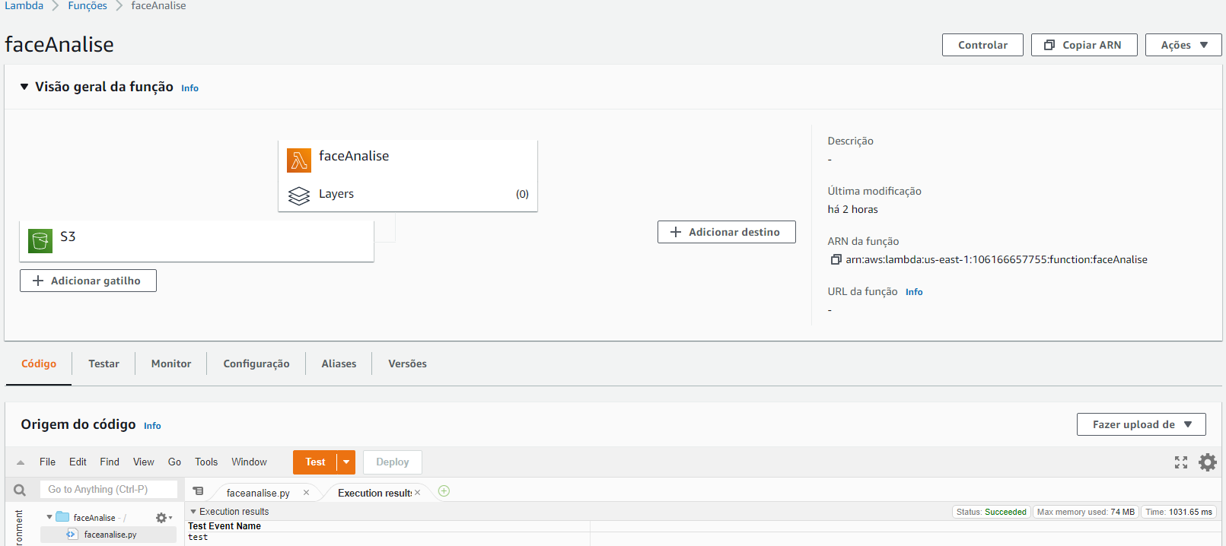Open Info link next to Origem do código
Image resolution: width=1226 pixels, height=546 pixels.
click(x=152, y=426)
